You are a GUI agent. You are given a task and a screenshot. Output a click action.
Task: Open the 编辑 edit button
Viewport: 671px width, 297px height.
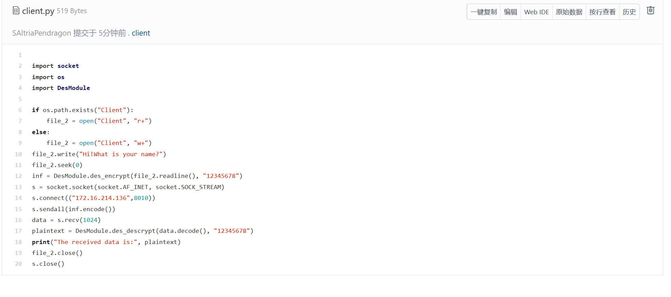(x=510, y=12)
